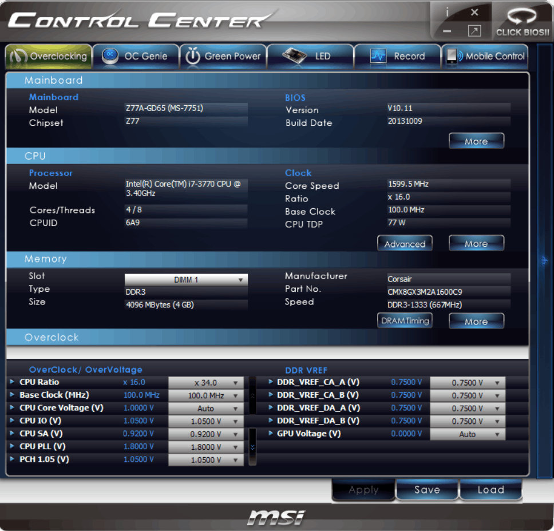Switch to the OC Genie tab
The height and width of the screenshot is (531, 554).
pyautogui.click(x=136, y=56)
